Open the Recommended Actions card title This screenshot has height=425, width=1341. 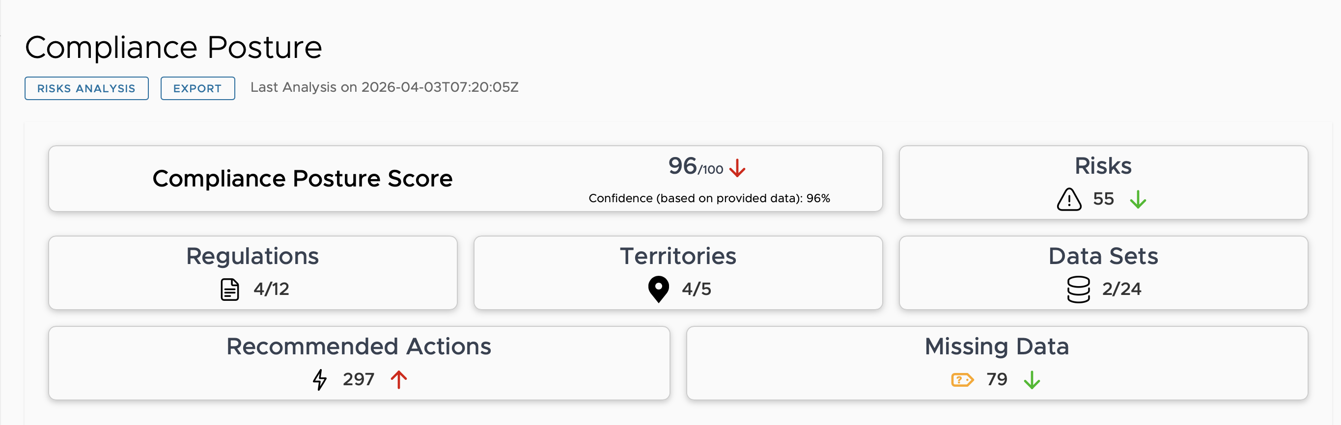click(x=359, y=346)
